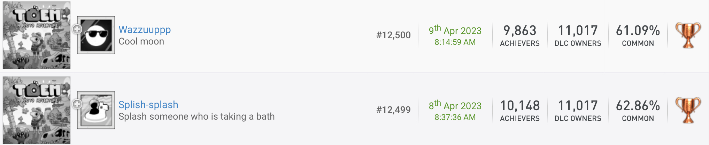Click bronze trophy icon in the Wazzuuppp row
Image resolution: width=709 pixels, height=145 pixels.
tap(688, 35)
